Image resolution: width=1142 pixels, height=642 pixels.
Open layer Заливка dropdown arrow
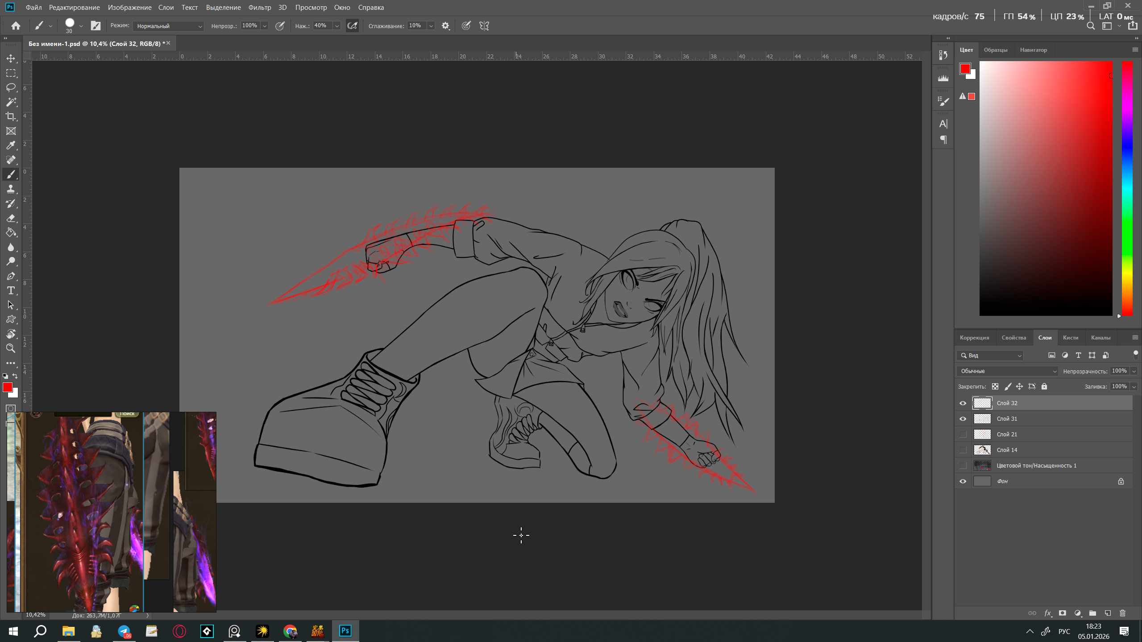click(1134, 386)
